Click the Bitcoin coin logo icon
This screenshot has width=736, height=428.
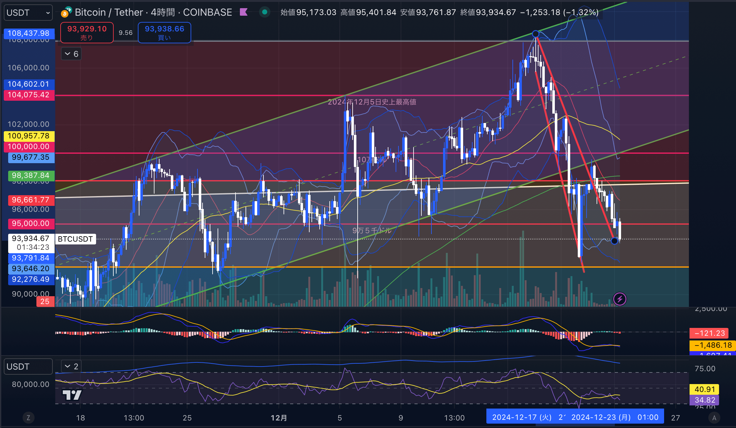click(65, 13)
